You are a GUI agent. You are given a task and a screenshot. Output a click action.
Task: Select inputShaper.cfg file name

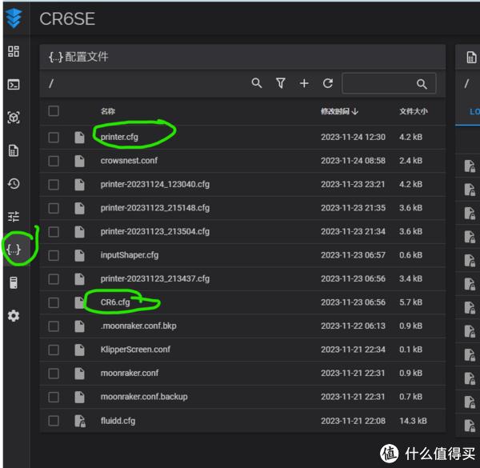[x=130, y=255]
